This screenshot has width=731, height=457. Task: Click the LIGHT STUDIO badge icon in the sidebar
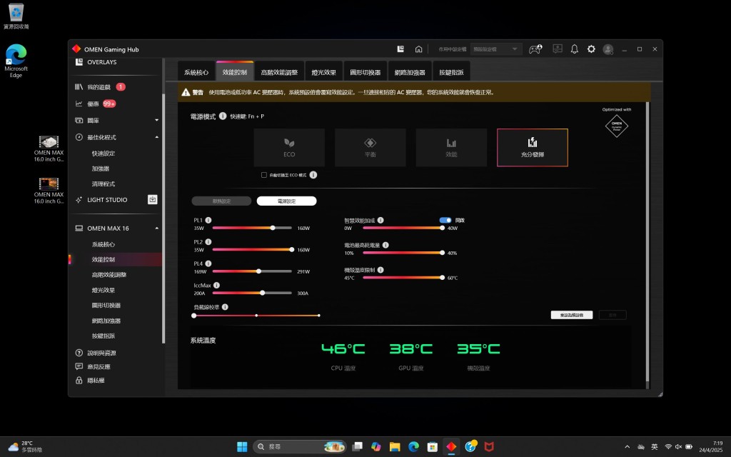[x=153, y=200]
